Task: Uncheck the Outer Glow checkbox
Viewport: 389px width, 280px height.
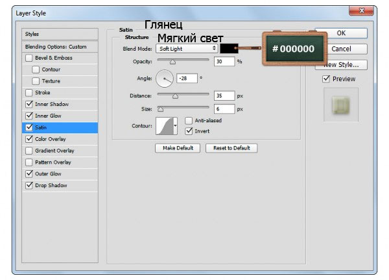Action: (x=29, y=174)
